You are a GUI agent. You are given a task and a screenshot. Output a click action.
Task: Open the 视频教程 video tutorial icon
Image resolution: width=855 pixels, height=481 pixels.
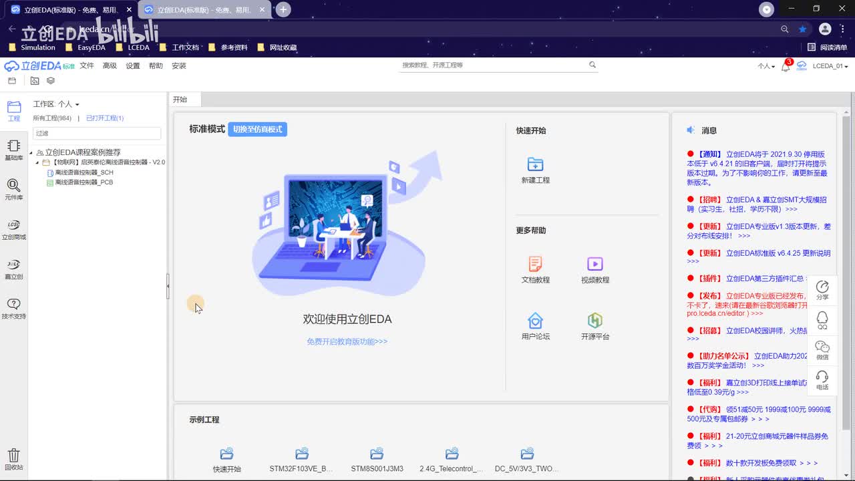pyautogui.click(x=594, y=270)
